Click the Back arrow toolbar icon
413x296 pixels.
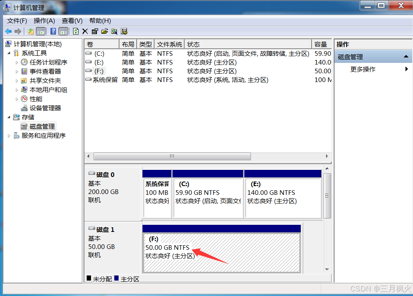8,32
